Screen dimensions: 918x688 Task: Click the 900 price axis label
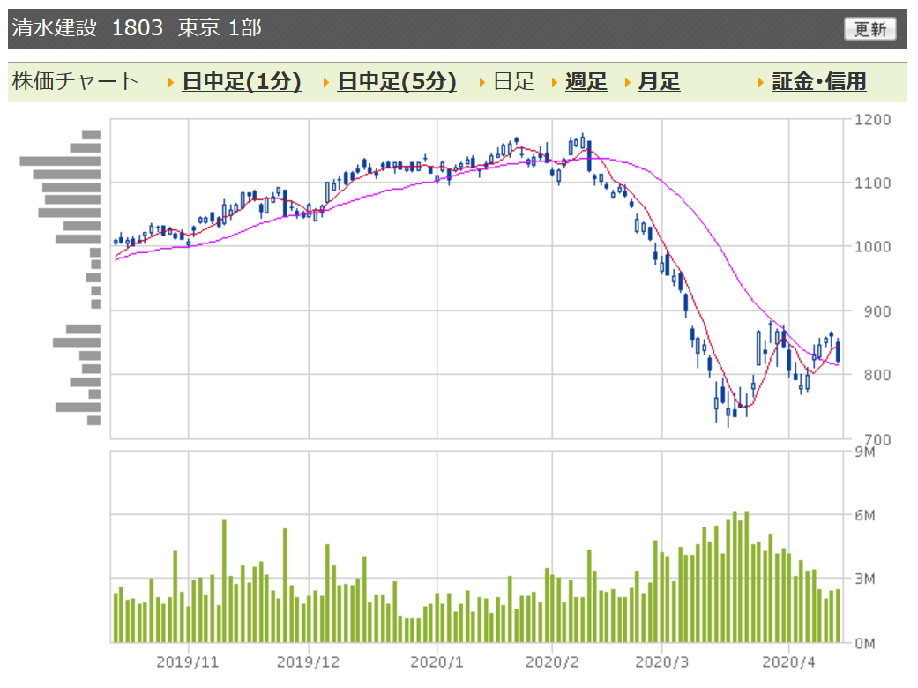[877, 310]
